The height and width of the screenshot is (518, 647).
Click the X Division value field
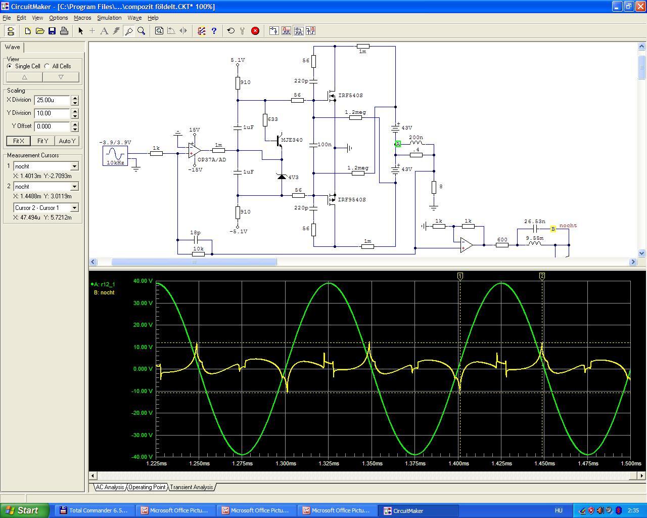tap(52, 100)
